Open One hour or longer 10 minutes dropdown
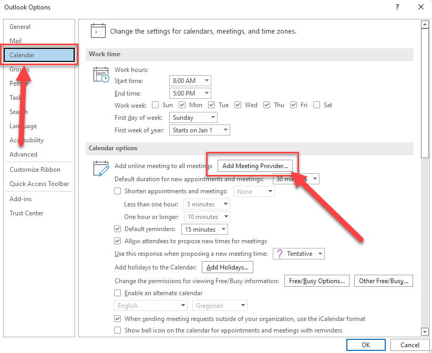432x353 pixels. pos(207,217)
